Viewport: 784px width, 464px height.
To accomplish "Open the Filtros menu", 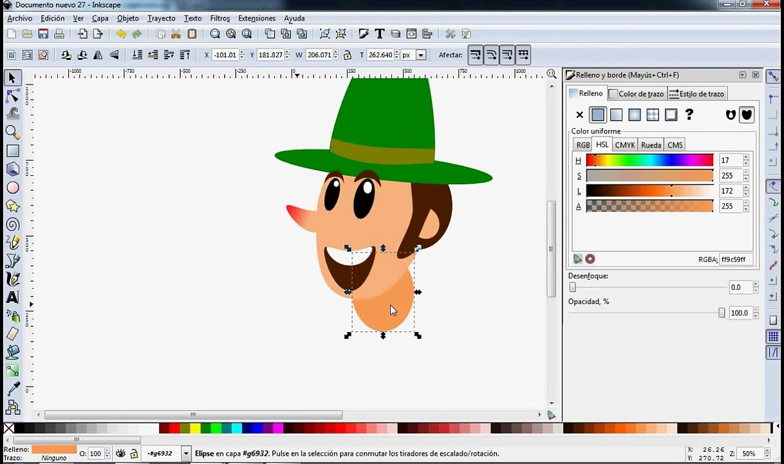I will 220,19.
